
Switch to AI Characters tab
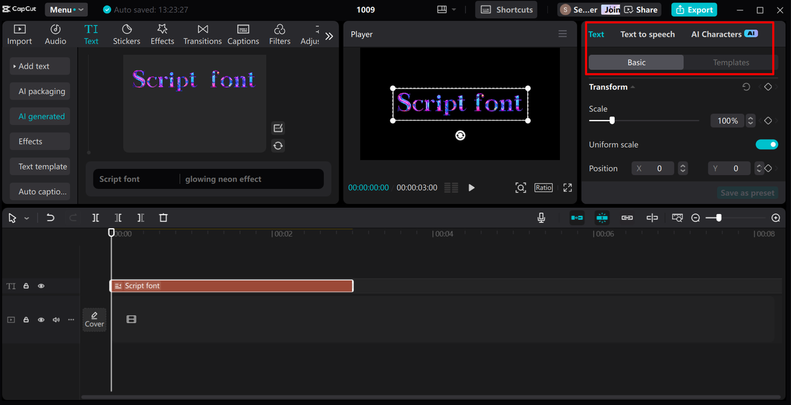coord(724,34)
